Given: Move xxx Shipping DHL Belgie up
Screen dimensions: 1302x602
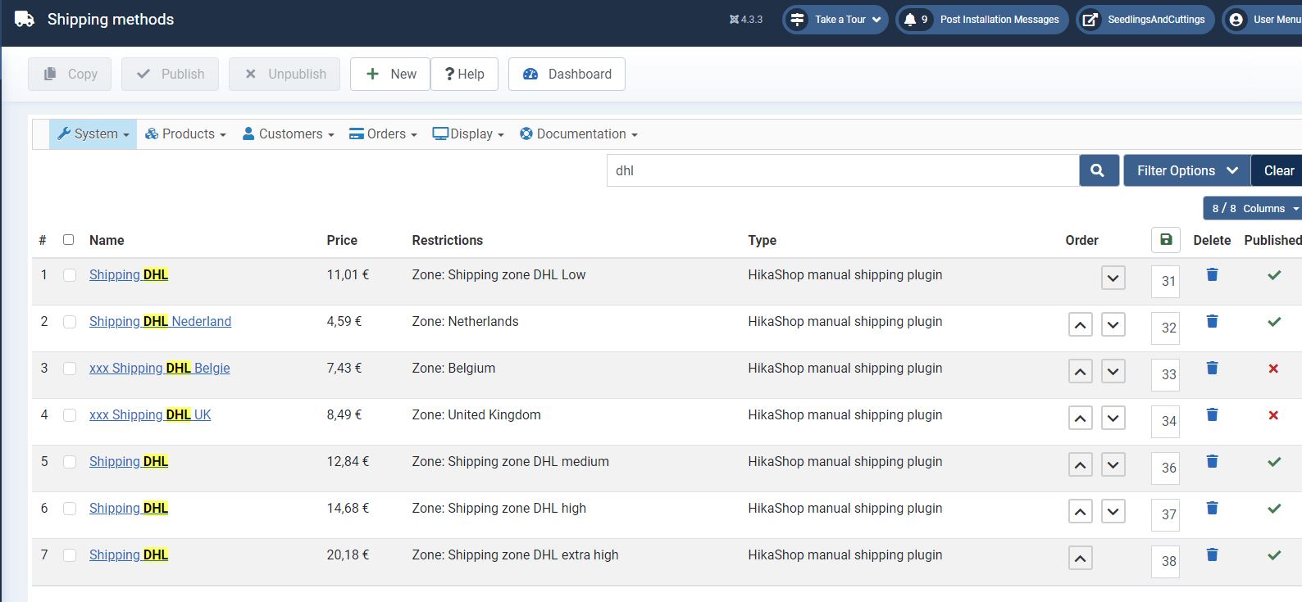Looking at the screenshot, I should (1080, 372).
